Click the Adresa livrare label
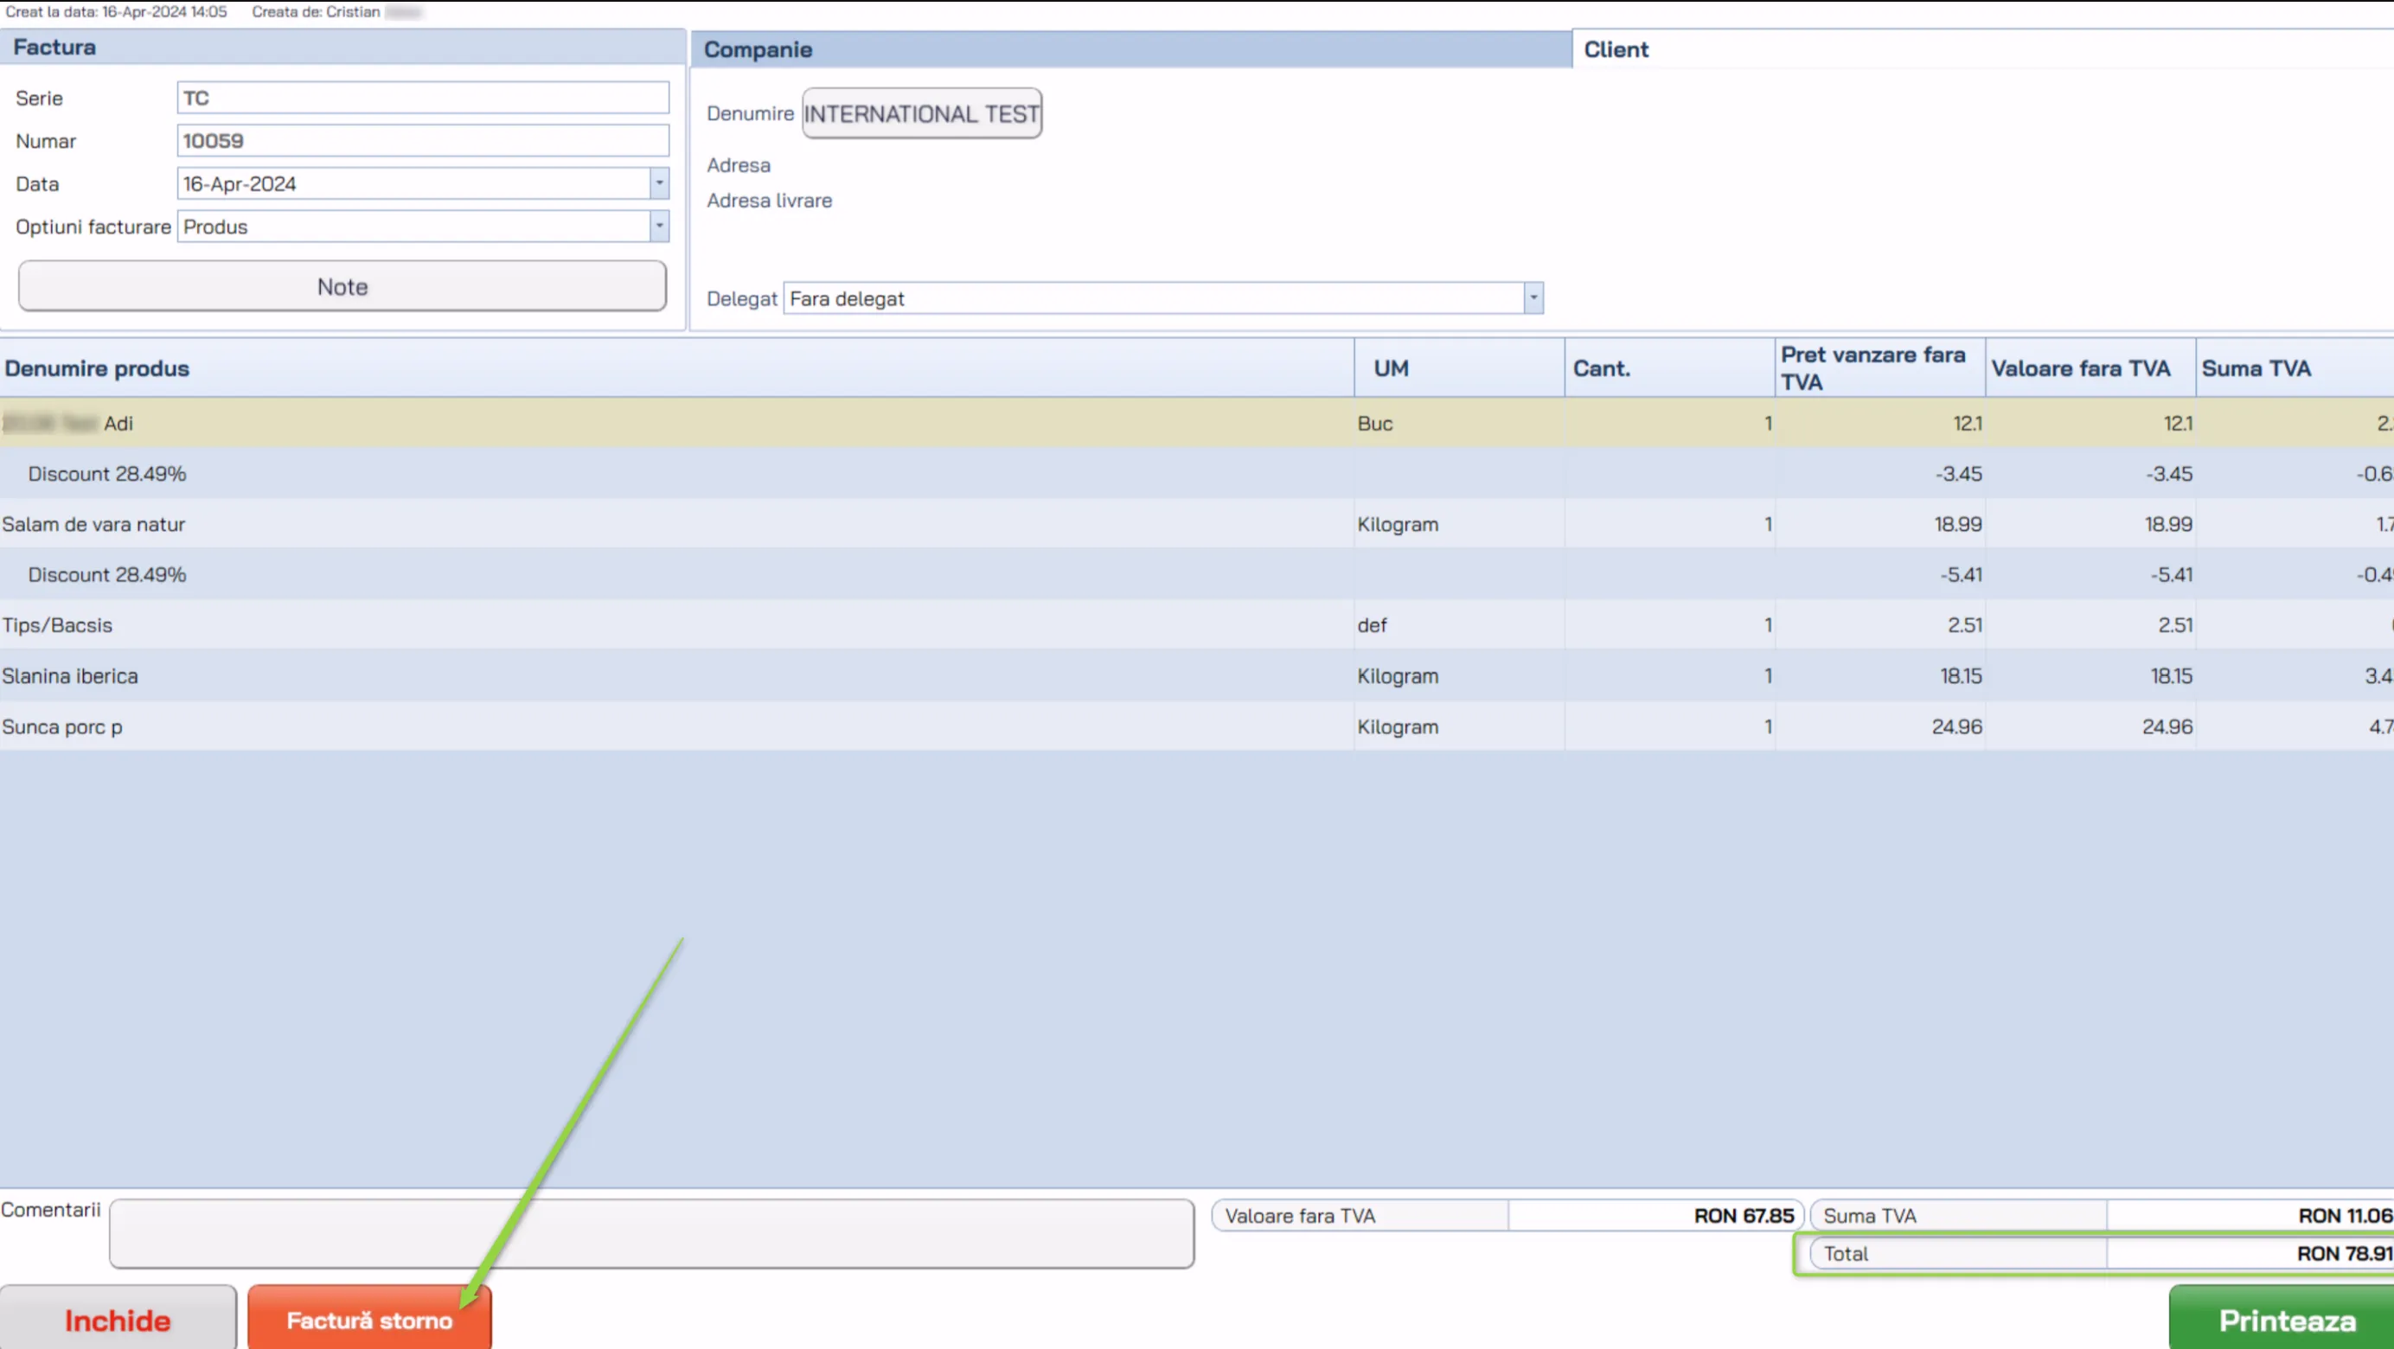This screenshot has height=1349, width=2394. click(x=769, y=200)
